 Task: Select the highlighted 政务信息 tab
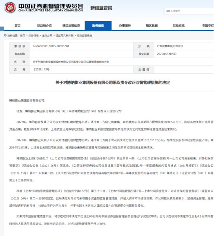pos(98,26)
